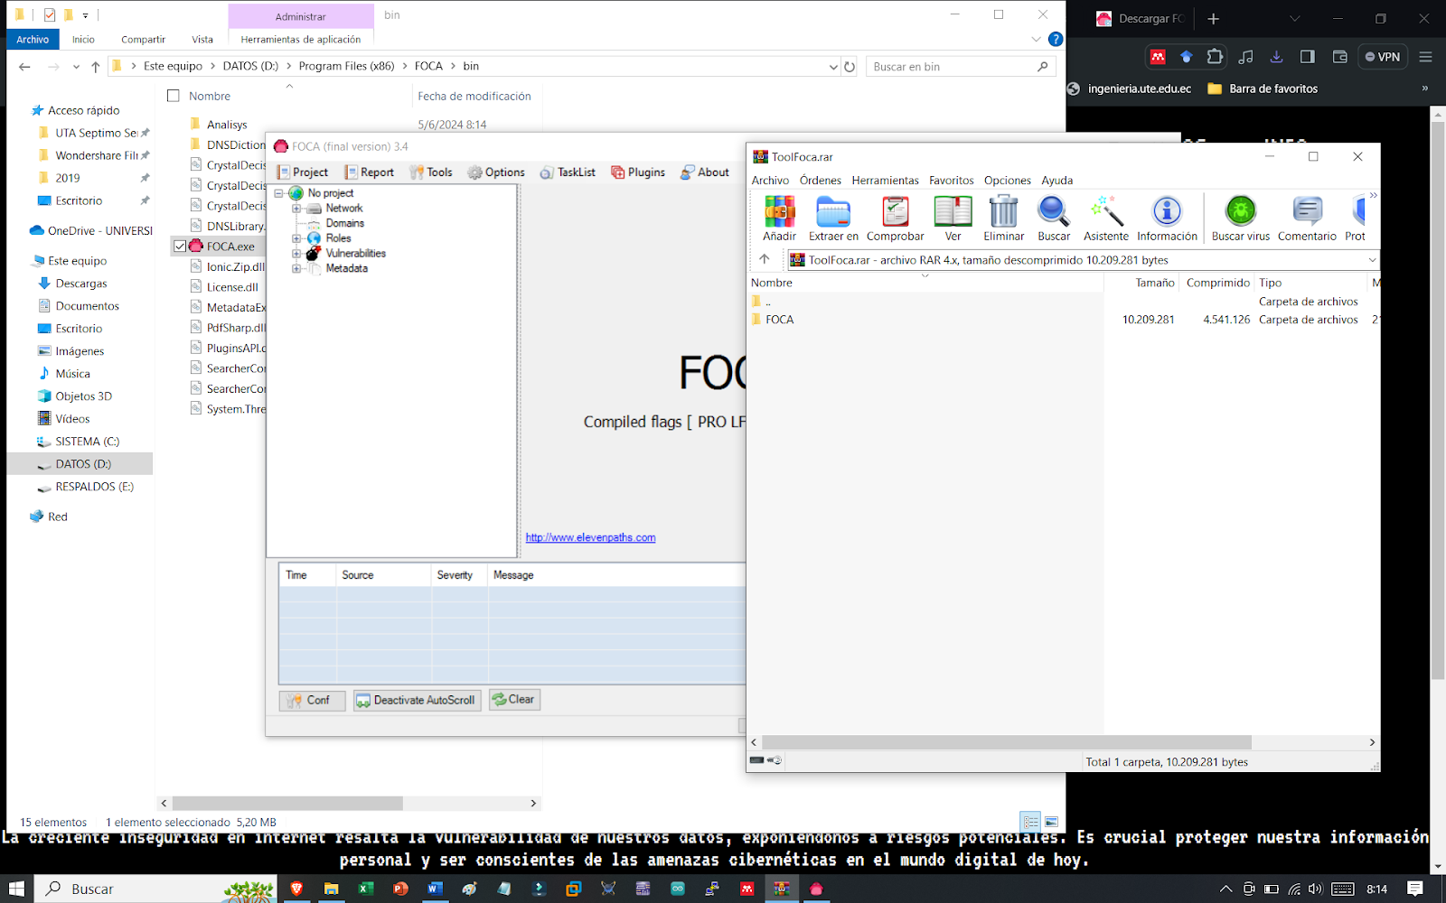The image size is (1446, 903).
Task: Click the FOCA.exe file icon
Action: tap(196, 246)
